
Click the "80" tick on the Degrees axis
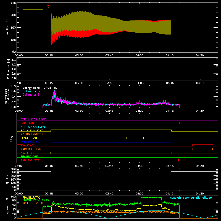[14, 200]
